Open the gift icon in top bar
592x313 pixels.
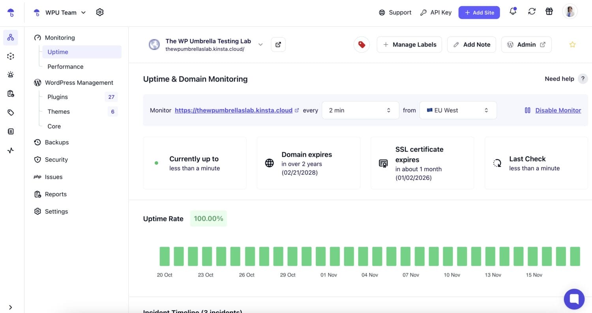(x=549, y=12)
